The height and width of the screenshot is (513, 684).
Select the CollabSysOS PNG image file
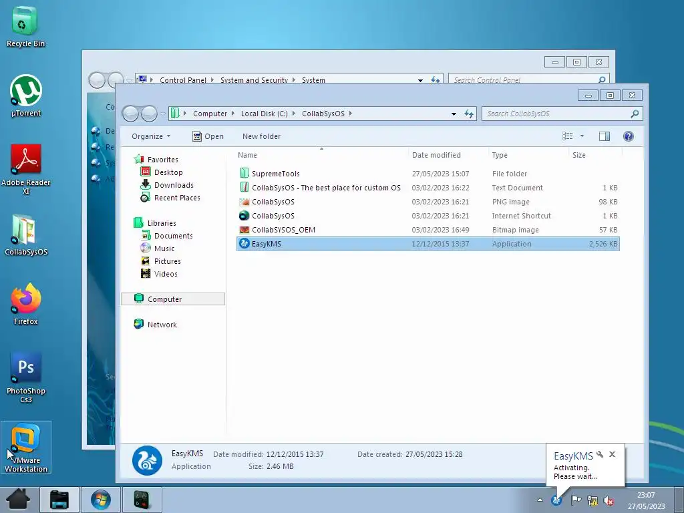pos(428,202)
